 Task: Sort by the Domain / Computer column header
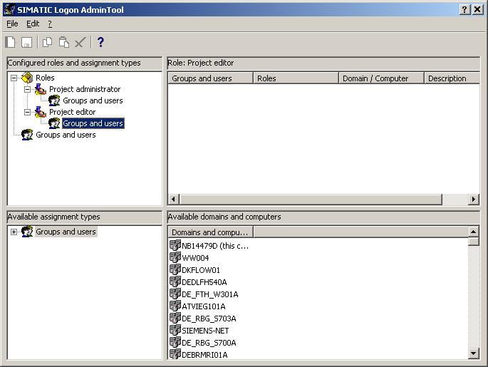(x=381, y=78)
